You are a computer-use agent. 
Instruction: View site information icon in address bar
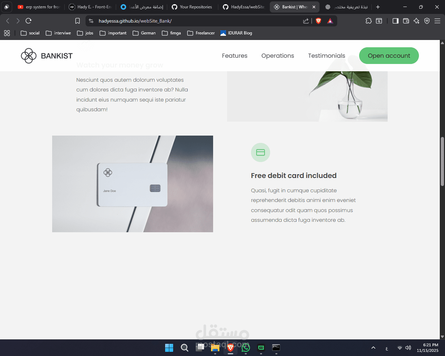click(x=91, y=21)
